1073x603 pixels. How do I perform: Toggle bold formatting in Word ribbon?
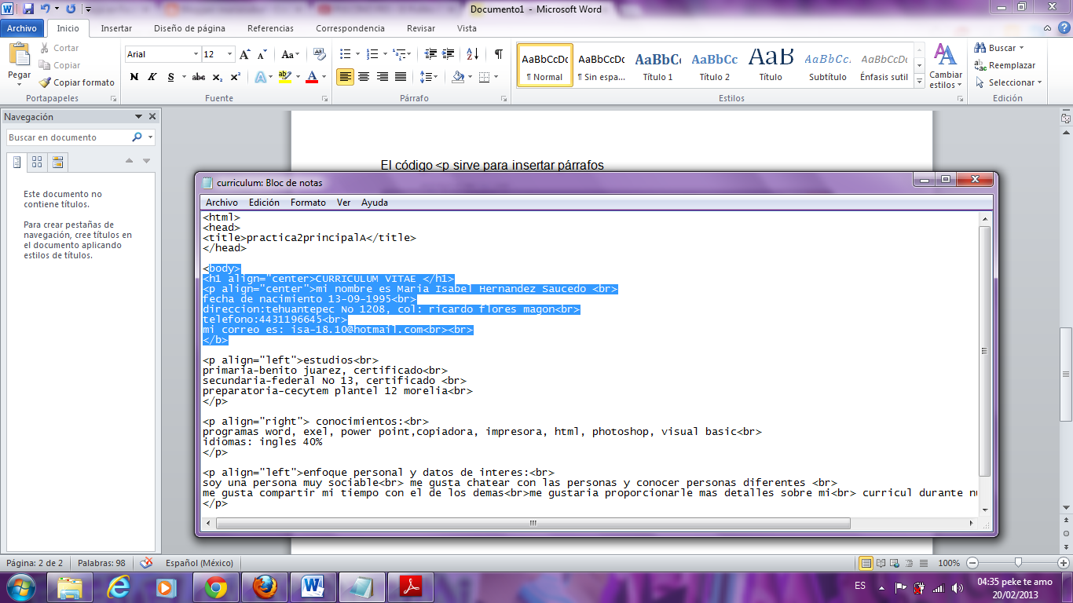coord(134,77)
